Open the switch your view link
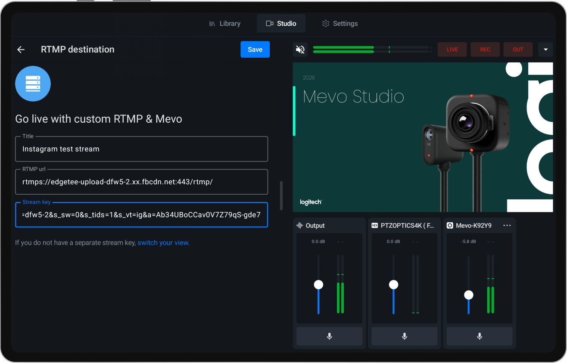Viewport: 567px width, 363px height. [x=163, y=242]
